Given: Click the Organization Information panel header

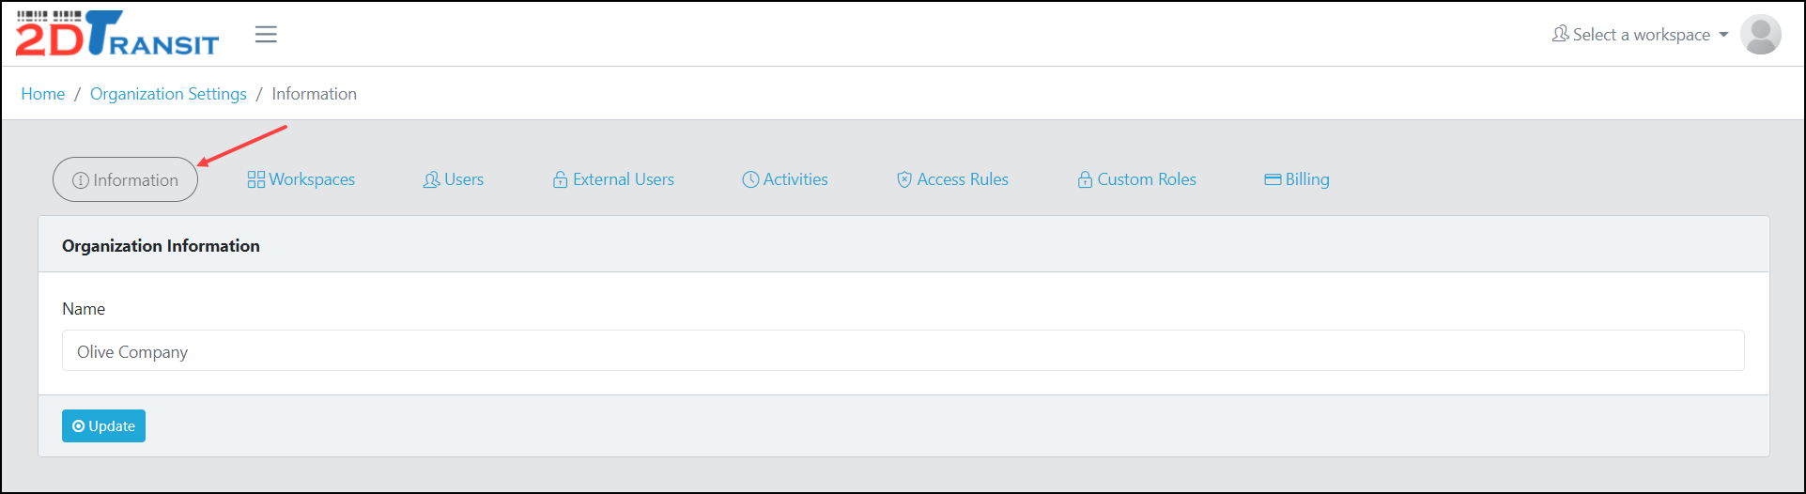Looking at the screenshot, I should pos(161,246).
